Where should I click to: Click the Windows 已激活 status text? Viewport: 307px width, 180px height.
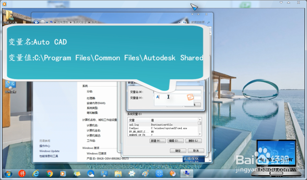tap(96, 153)
